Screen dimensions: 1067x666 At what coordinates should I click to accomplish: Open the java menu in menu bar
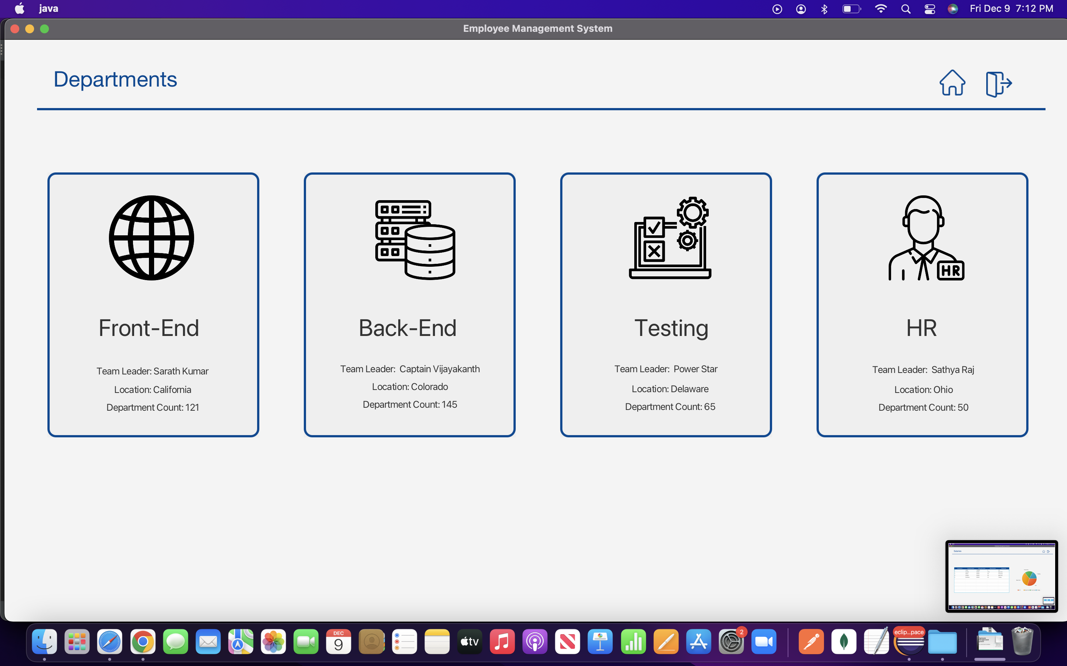49,9
